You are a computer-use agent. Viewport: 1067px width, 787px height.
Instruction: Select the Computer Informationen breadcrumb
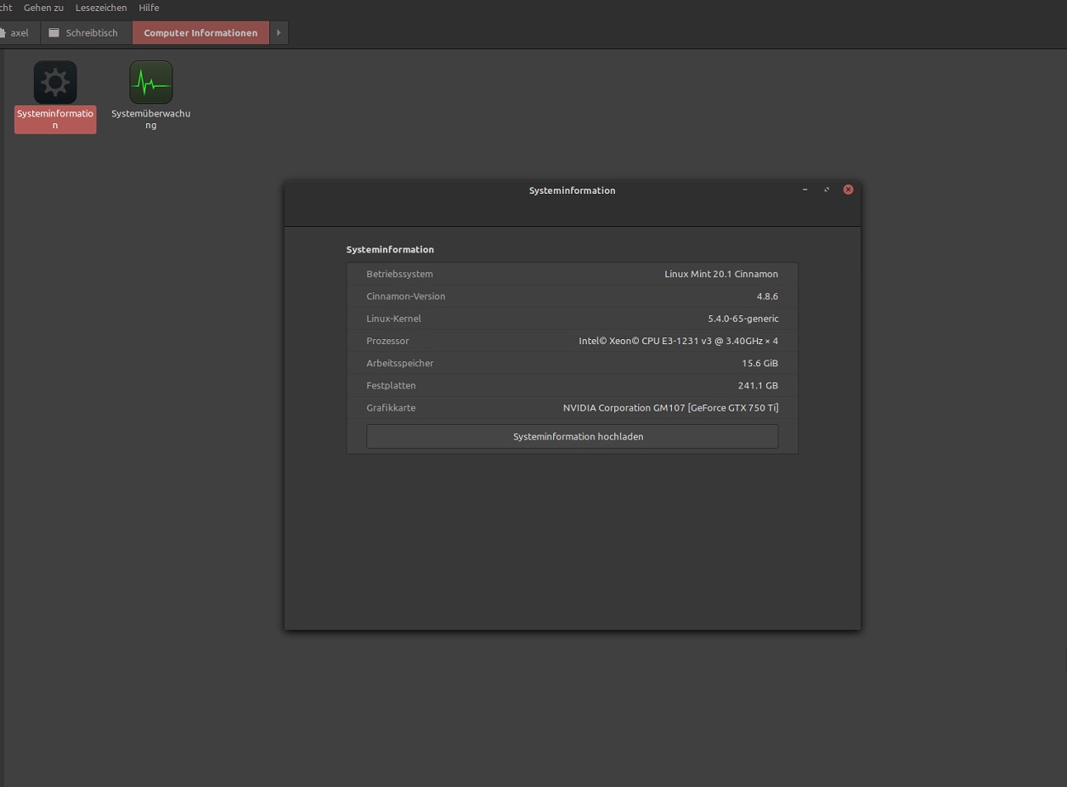point(200,33)
